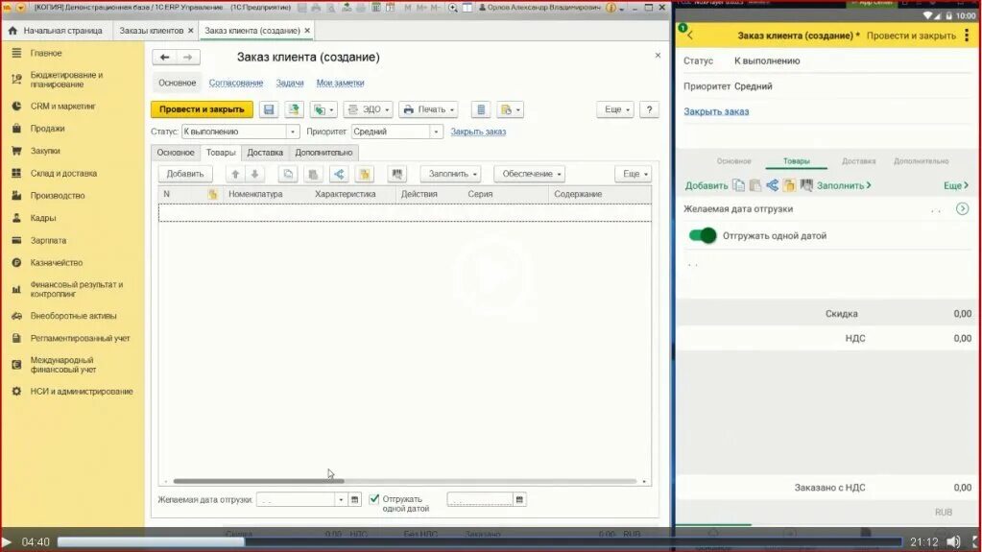This screenshot has width=982, height=552.
Task: Click the paste rows icon in goods toolbar
Action: tap(313, 174)
